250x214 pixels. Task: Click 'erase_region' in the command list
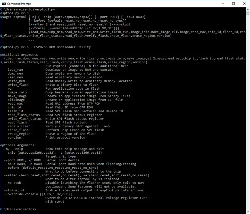coord(19,134)
